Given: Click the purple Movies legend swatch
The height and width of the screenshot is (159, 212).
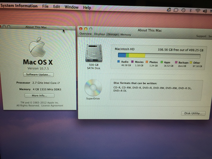Looking at the screenshot, I should point(132,62).
